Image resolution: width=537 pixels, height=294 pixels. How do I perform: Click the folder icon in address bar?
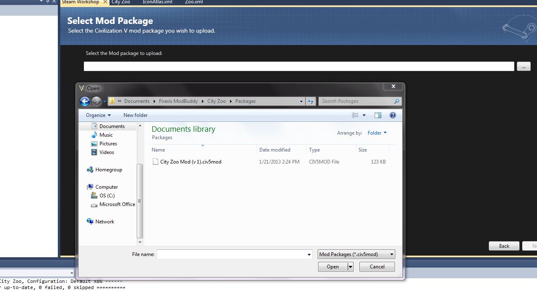[x=112, y=101]
